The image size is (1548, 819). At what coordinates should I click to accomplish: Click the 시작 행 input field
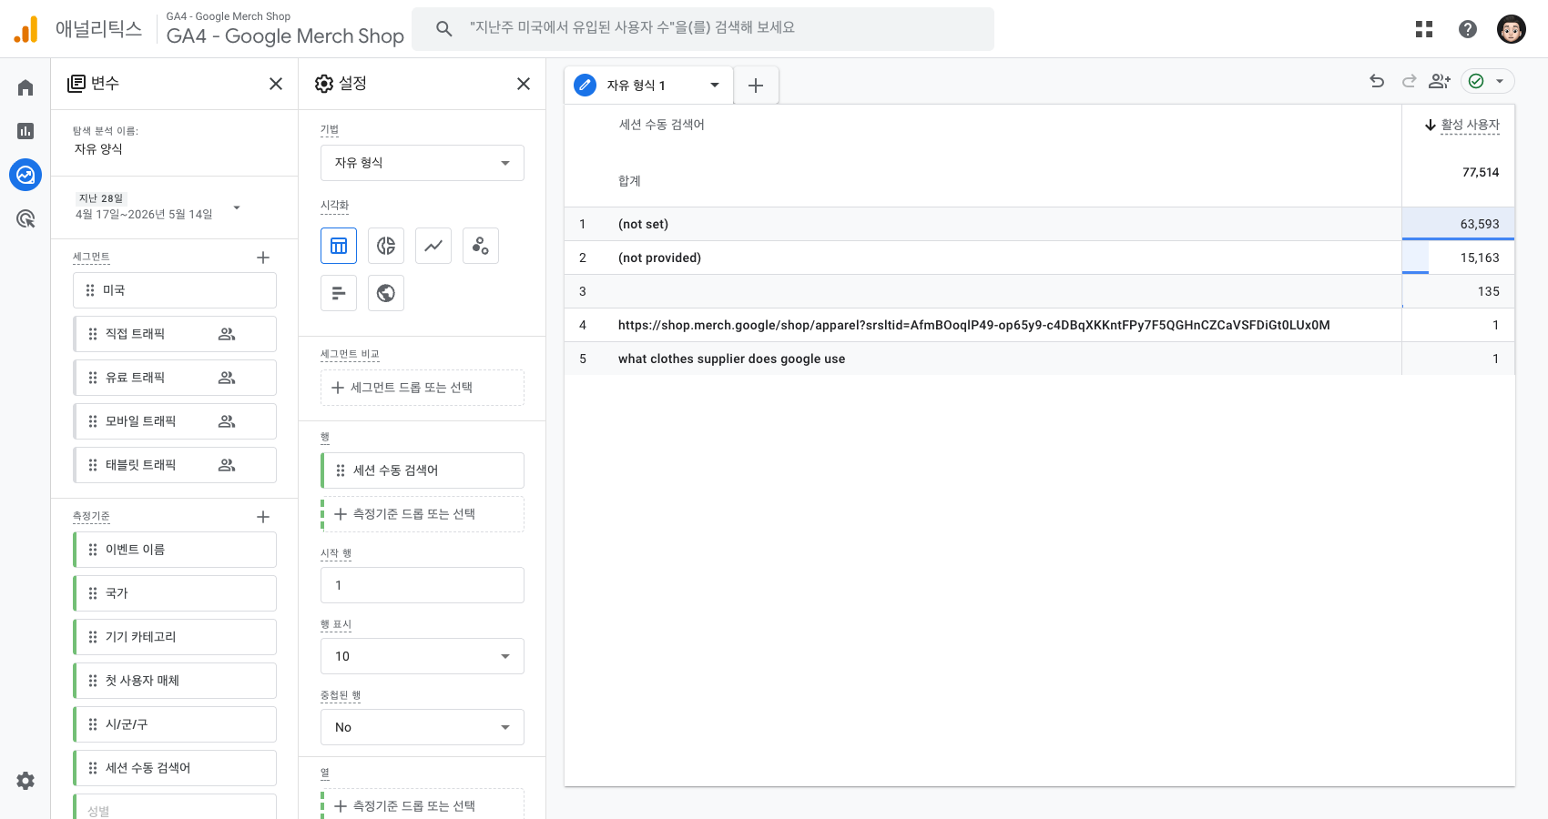coord(423,585)
